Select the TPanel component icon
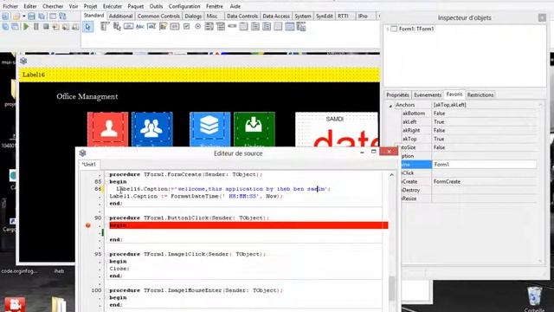This screenshot has width=554, height=312. pyautogui.click(x=278, y=27)
